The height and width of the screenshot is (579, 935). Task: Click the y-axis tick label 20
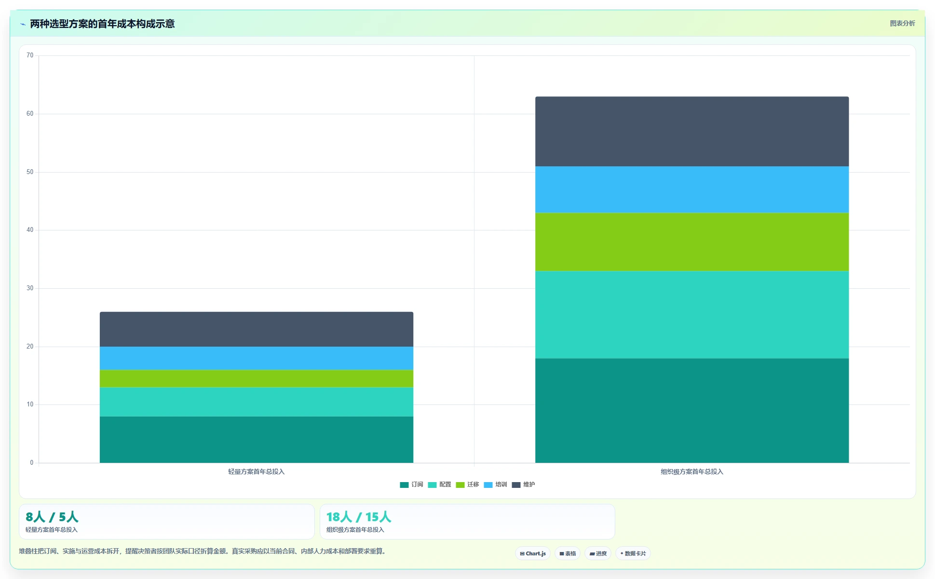pos(30,347)
